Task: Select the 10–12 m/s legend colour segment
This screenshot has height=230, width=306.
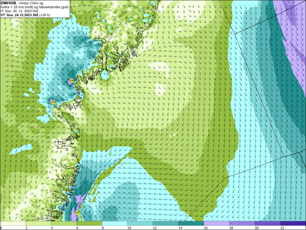Action: click(x=140, y=223)
